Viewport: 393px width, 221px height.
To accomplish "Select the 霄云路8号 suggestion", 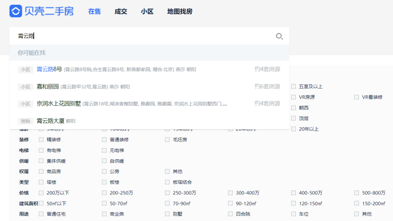I will coord(149,69).
